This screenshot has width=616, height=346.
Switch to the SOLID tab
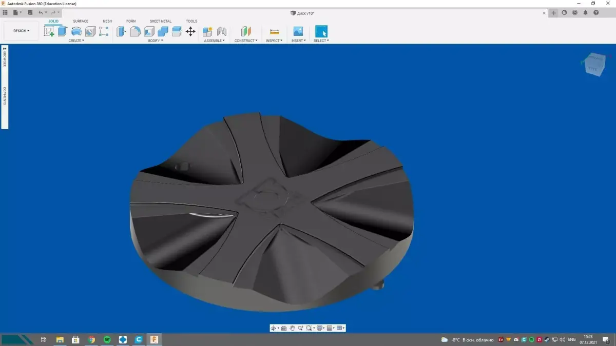pyautogui.click(x=53, y=21)
